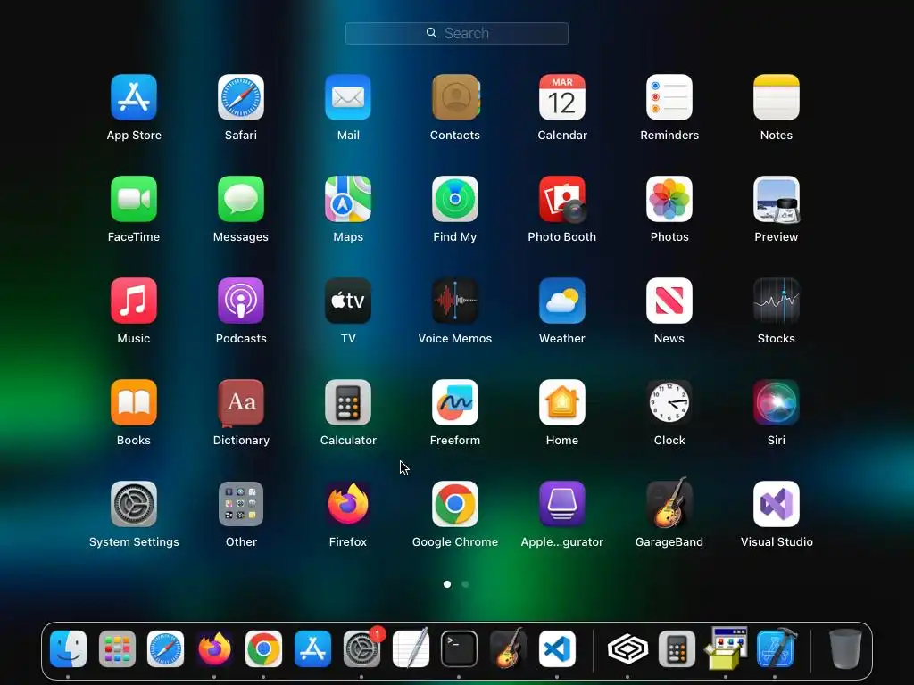This screenshot has width=914, height=685.
Task: Launch the Reminders app
Action: [x=669, y=97]
